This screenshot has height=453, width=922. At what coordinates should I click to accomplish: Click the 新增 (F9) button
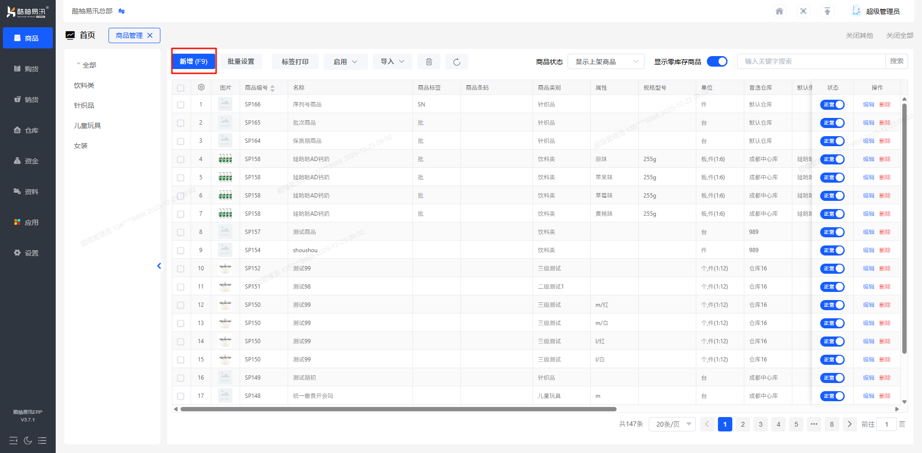click(194, 61)
